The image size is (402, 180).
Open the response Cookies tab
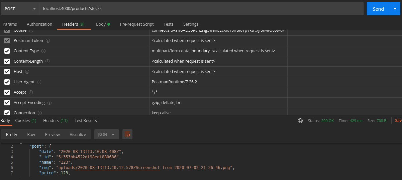click(25, 120)
